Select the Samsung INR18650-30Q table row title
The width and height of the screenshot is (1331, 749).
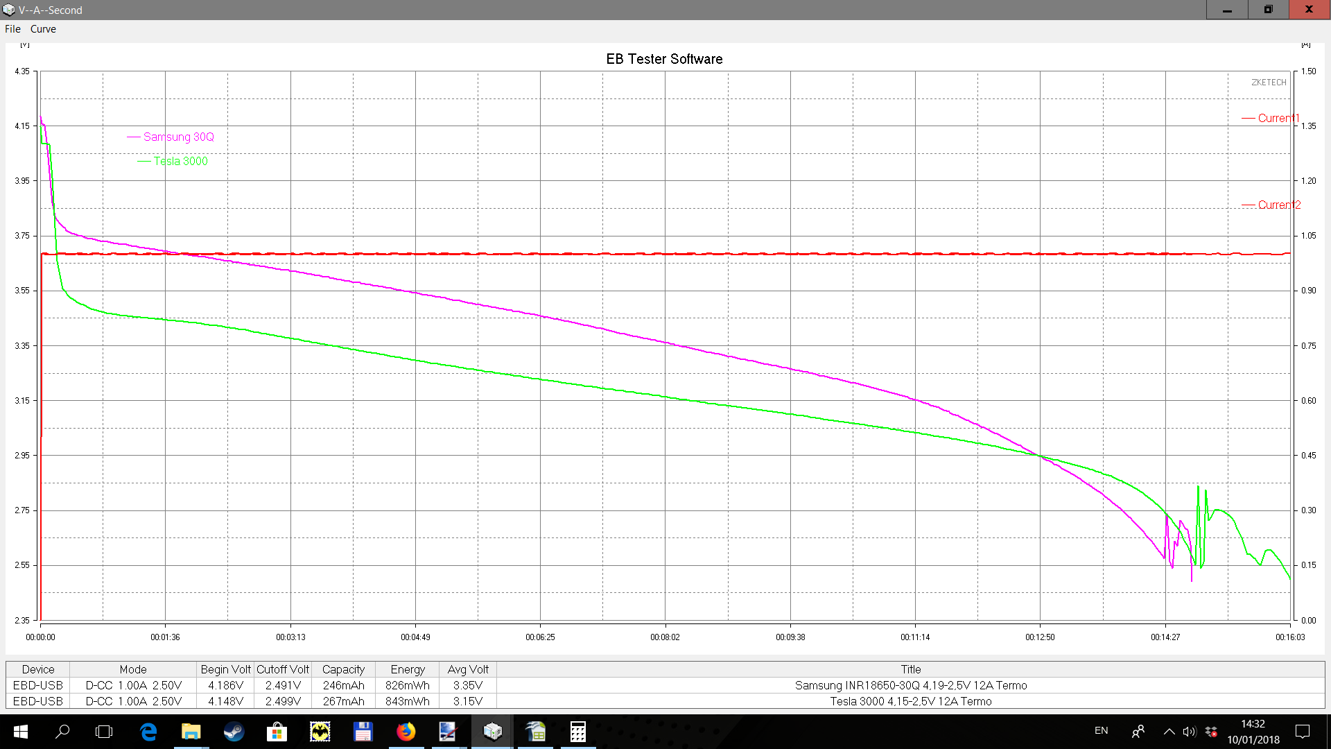pyautogui.click(x=910, y=686)
